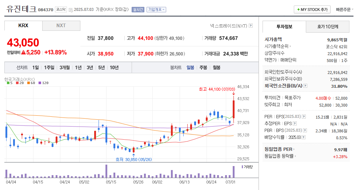Click the 거래량 volume legend marker

(x=242, y=167)
